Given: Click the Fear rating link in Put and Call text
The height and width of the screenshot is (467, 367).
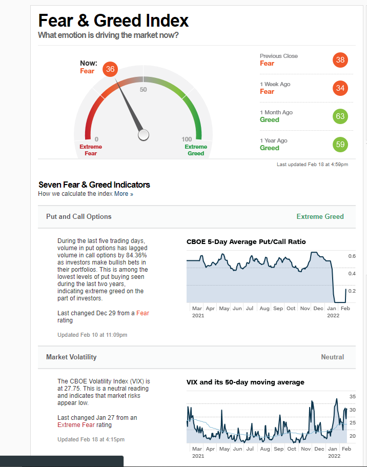Looking at the screenshot, I should [142, 313].
